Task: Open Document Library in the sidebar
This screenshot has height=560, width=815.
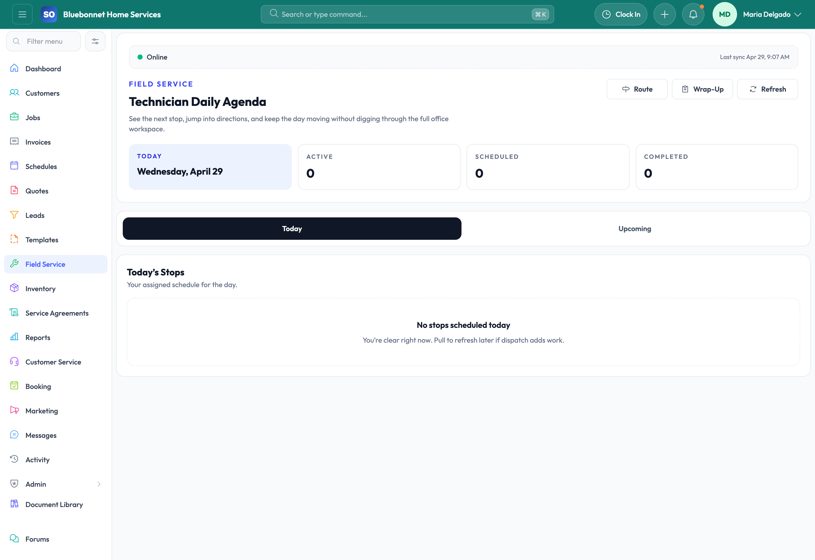Action: [56, 505]
